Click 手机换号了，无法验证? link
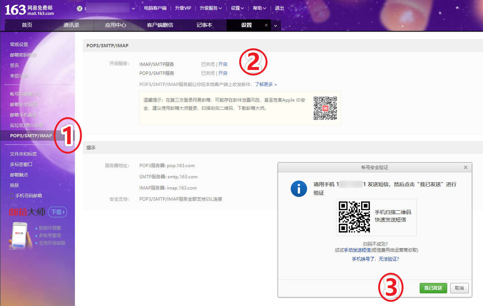The width and height of the screenshot is (483, 306). click(x=375, y=259)
